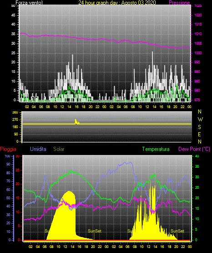This screenshot has width=212, height=253.
Task: Click the Dew Point (°C) legend
Action: (194, 149)
